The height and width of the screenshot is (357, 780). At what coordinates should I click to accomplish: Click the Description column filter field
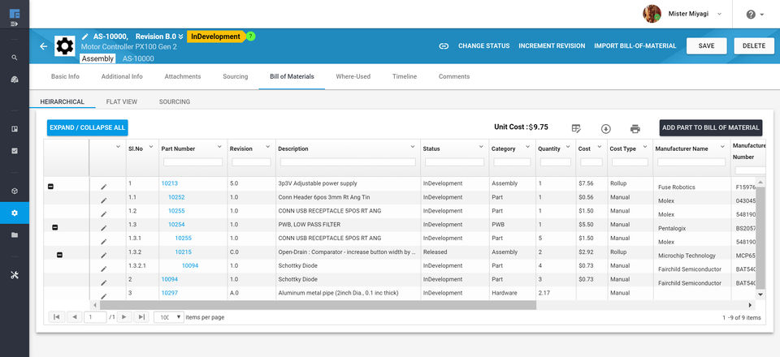(x=347, y=162)
